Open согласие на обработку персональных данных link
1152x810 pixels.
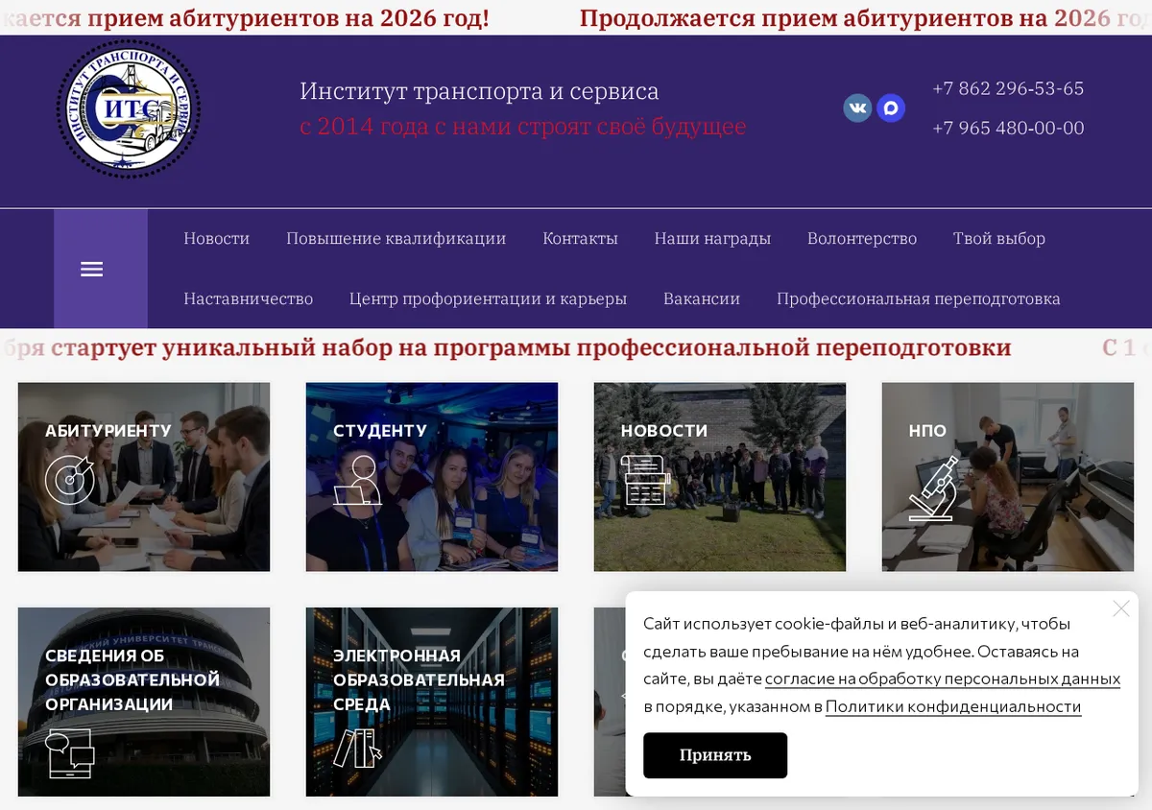coord(943,679)
